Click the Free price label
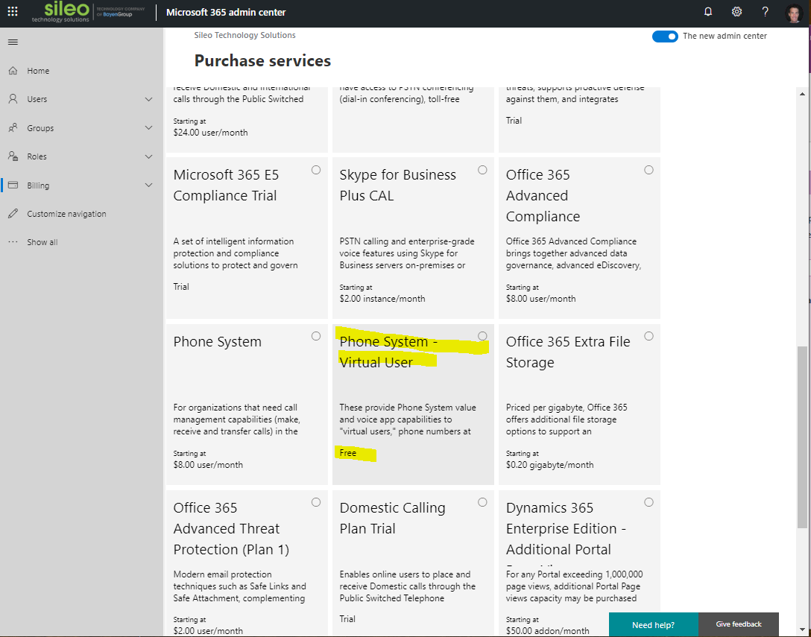 tap(347, 453)
